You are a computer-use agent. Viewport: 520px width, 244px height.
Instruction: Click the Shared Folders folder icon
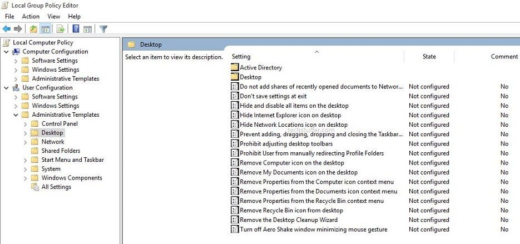tap(35, 151)
